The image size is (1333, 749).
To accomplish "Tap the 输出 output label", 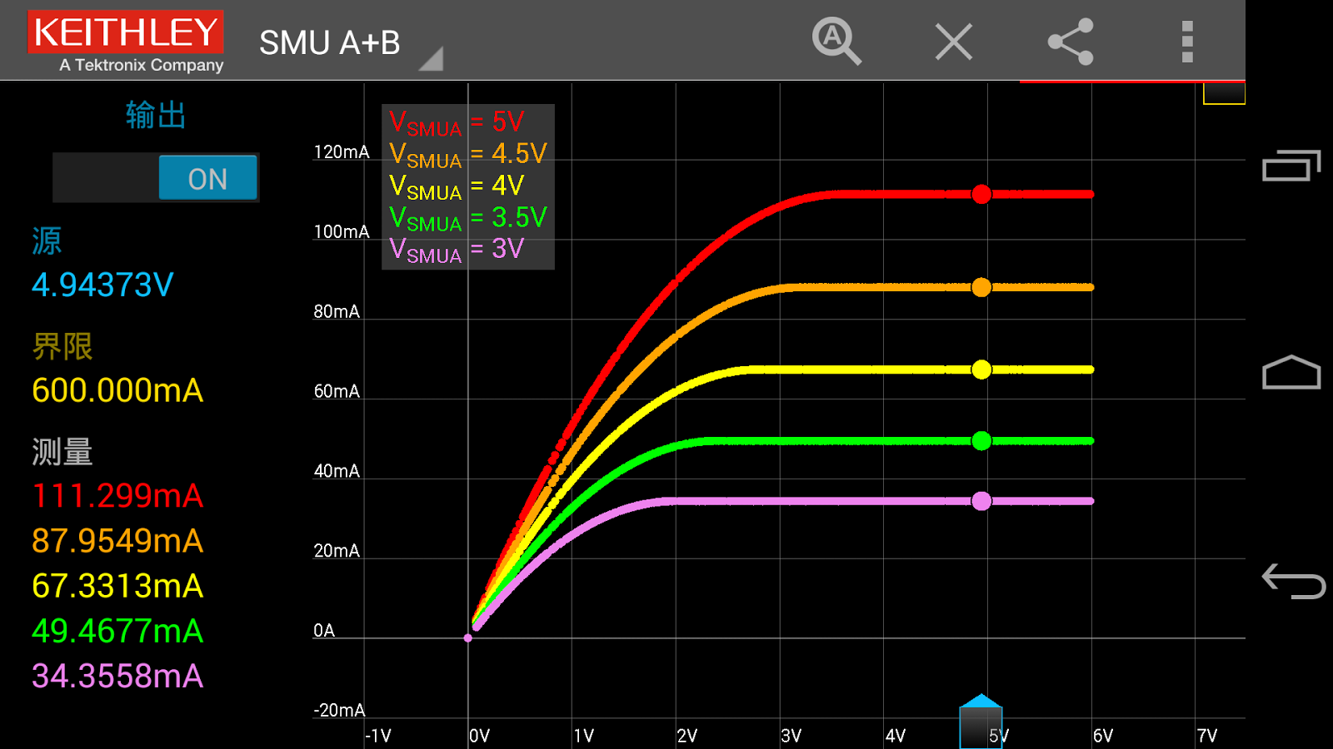I will [x=156, y=115].
